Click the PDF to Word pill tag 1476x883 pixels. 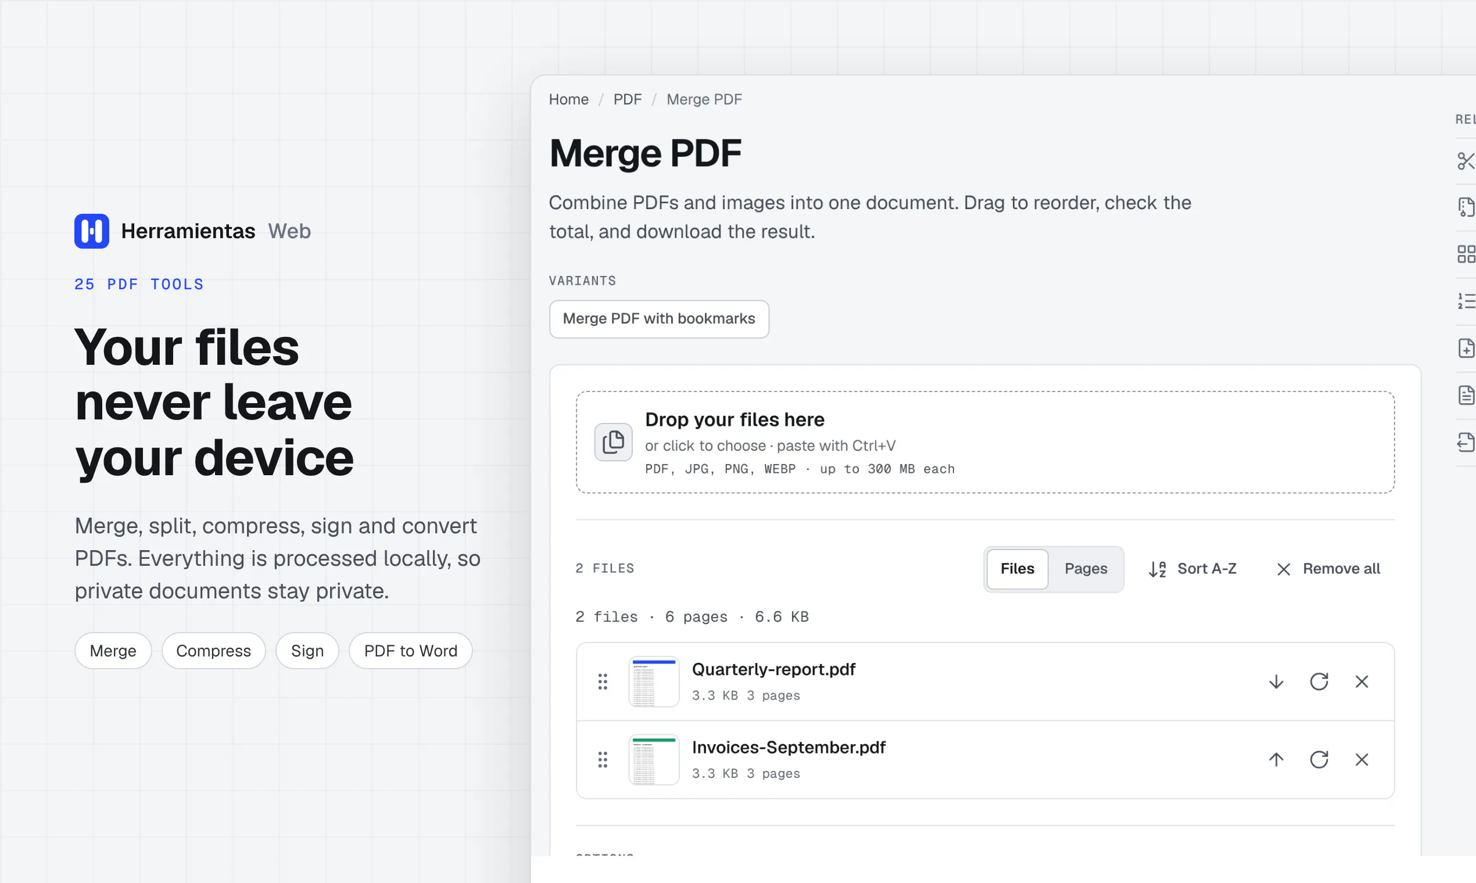[x=411, y=651]
